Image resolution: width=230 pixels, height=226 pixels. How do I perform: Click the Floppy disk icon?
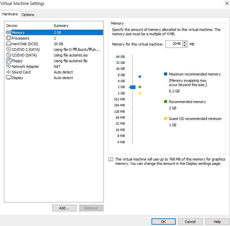tap(9, 60)
